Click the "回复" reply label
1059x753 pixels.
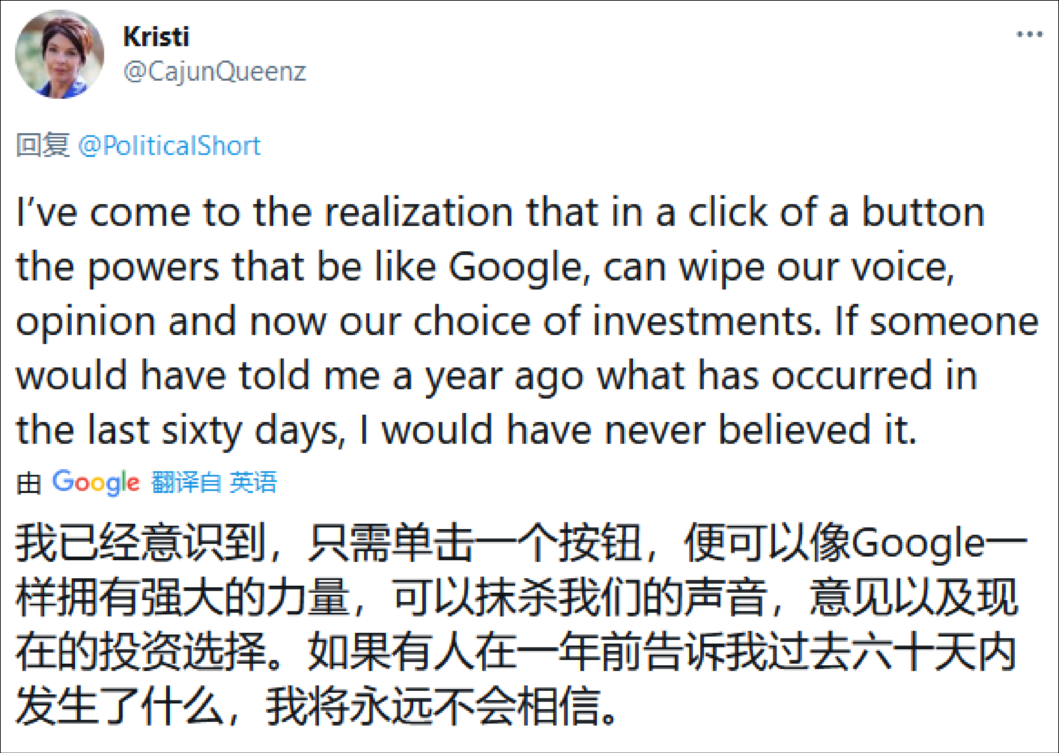click(43, 146)
